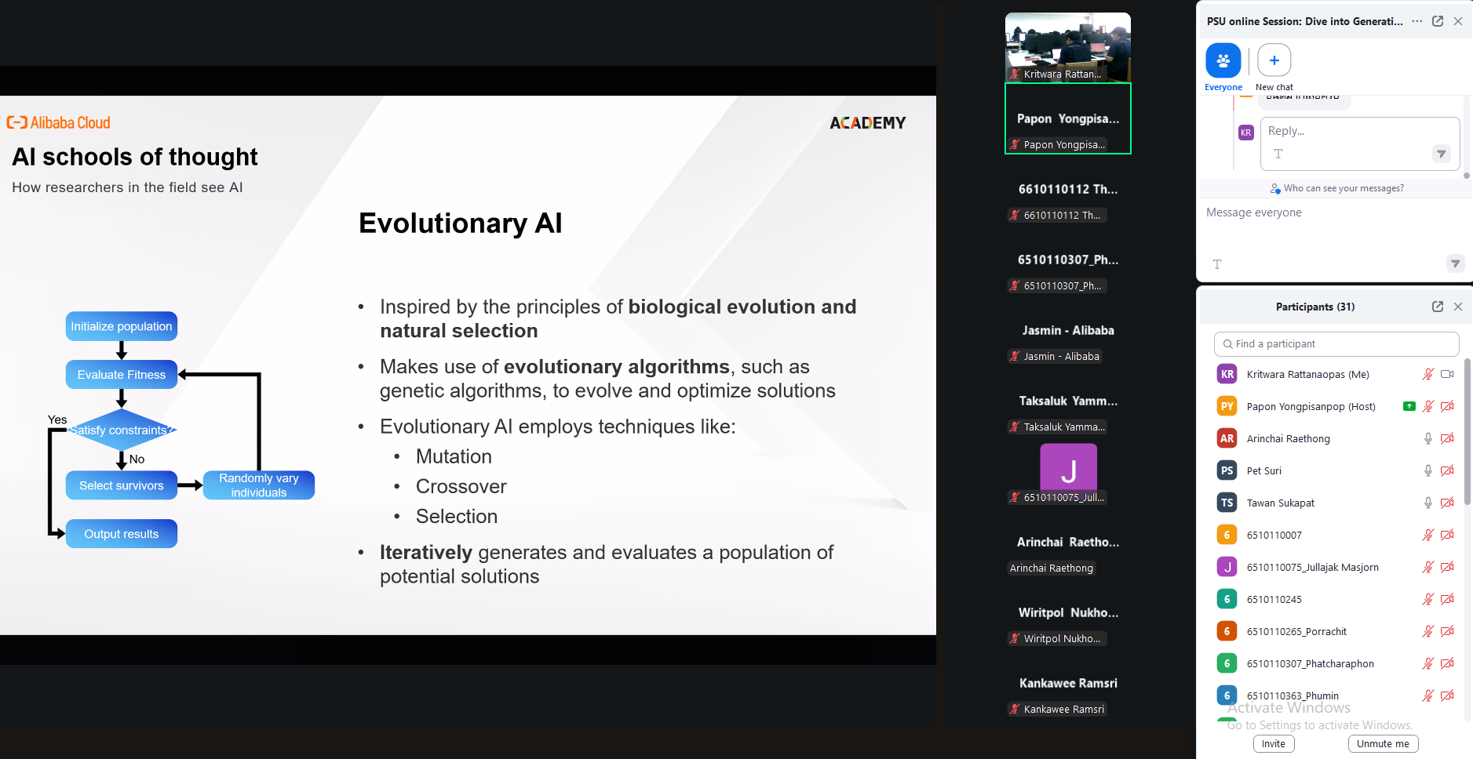Viewport: 1473px width, 759px height.
Task: Pop out the chat panel window
Action: pos(1438,21)
